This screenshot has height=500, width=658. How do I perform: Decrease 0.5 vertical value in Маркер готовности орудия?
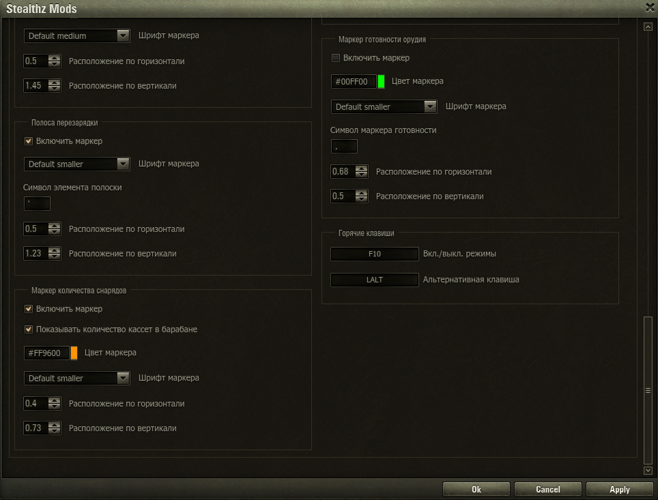[x=361, y=198]
